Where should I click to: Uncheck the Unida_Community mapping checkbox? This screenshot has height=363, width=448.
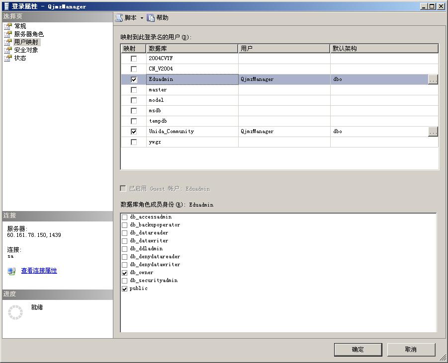pos(133,132)
